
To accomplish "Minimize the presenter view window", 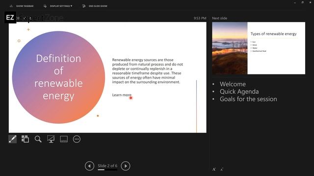I will point(295,2).
